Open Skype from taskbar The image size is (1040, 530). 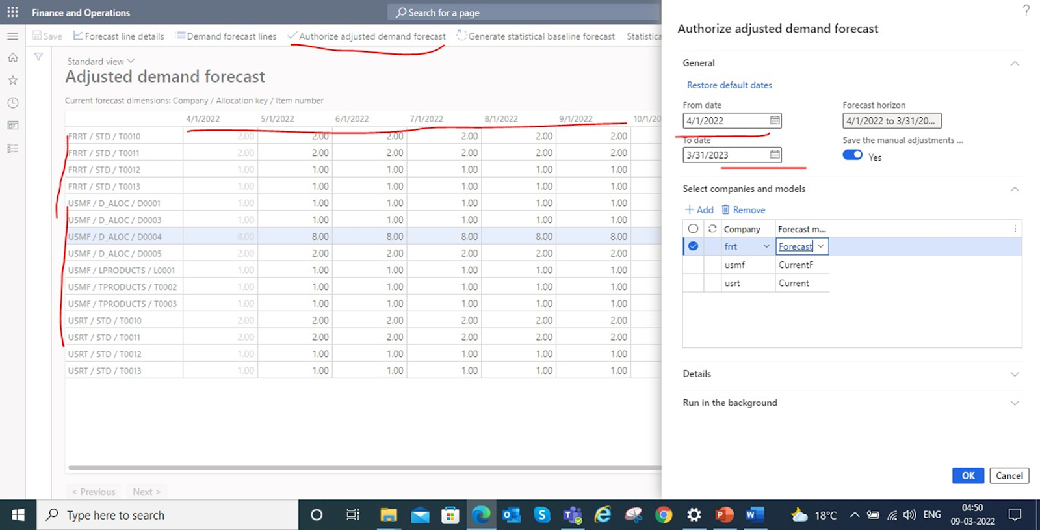coord(542,515)
